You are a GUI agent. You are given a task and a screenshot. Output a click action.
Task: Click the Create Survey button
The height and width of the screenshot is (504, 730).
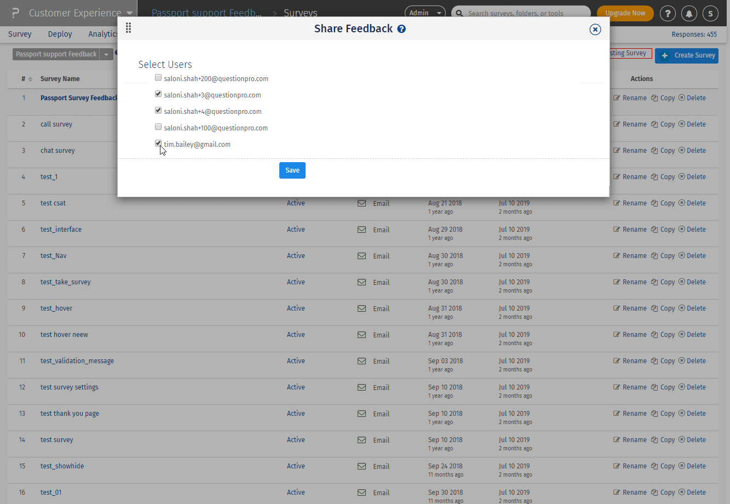(687, 55)
